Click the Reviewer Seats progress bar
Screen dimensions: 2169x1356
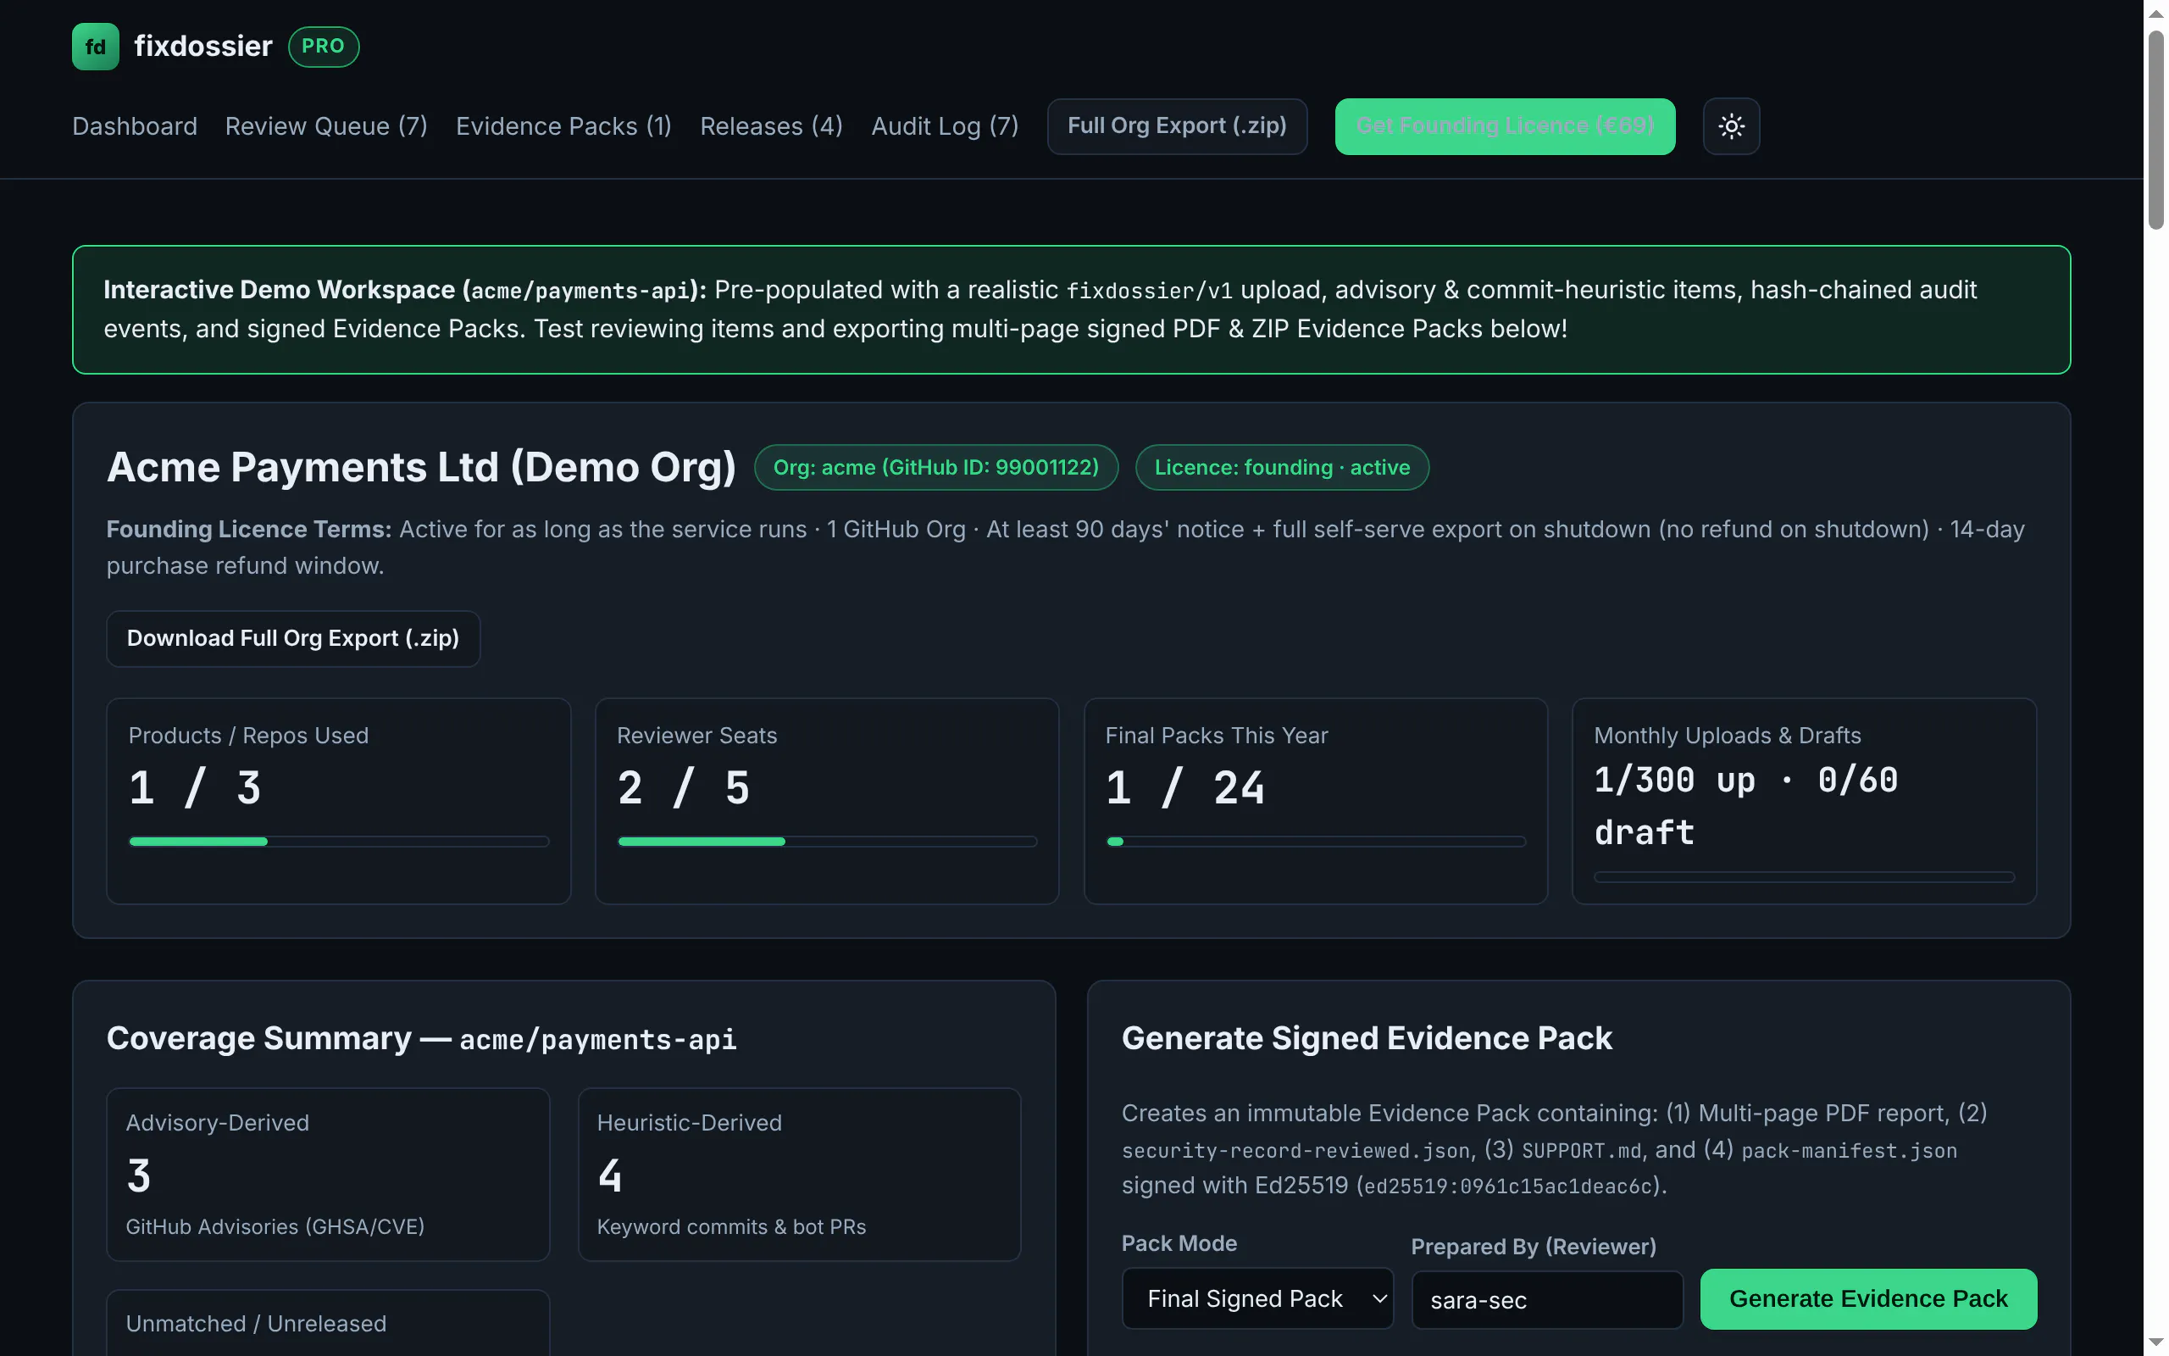(827, 842)
